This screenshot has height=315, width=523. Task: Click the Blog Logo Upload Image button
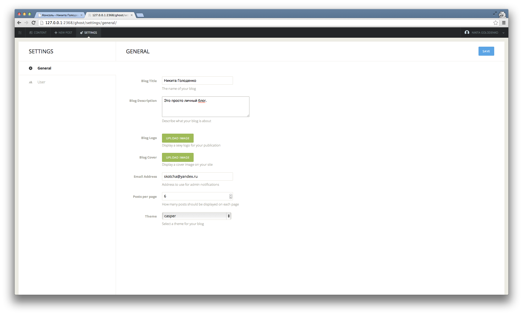coord(177,138)
